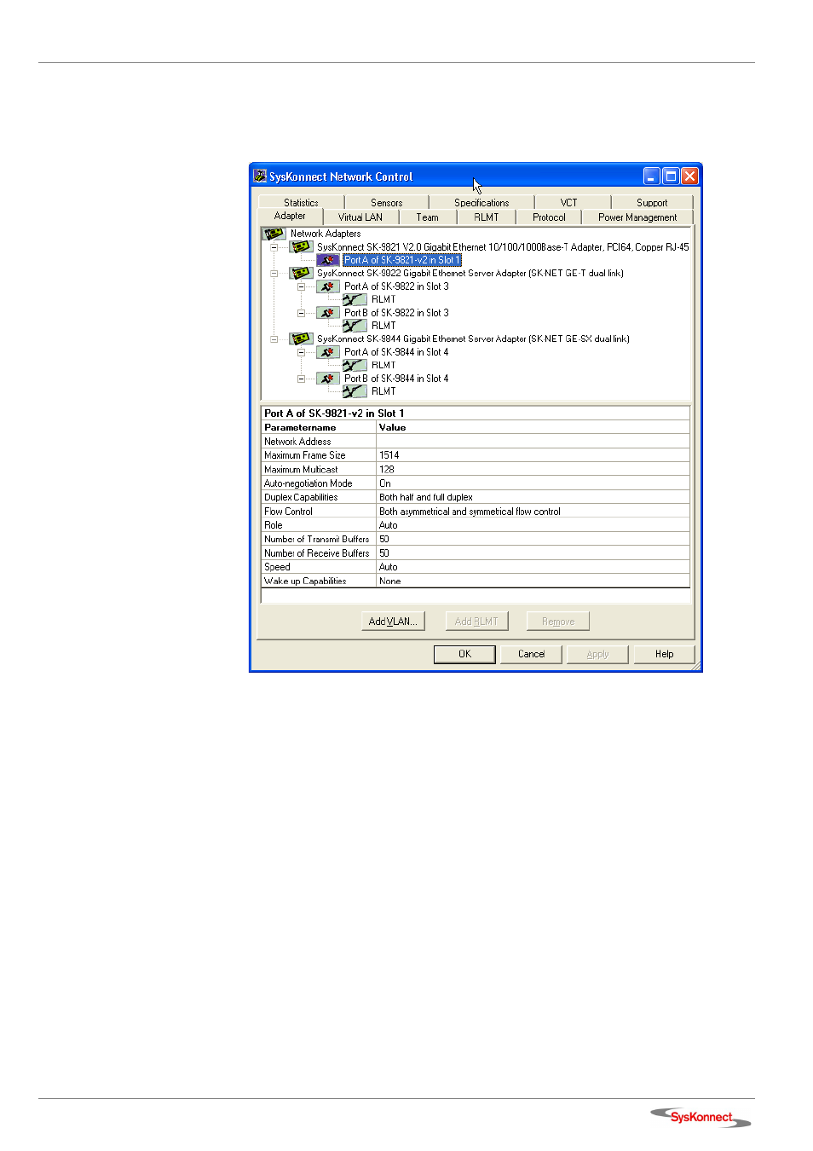Screen dimensions: 813x1151
Task: Click the SysKonnect Network Control title bar icon
Action: point(261,176)
